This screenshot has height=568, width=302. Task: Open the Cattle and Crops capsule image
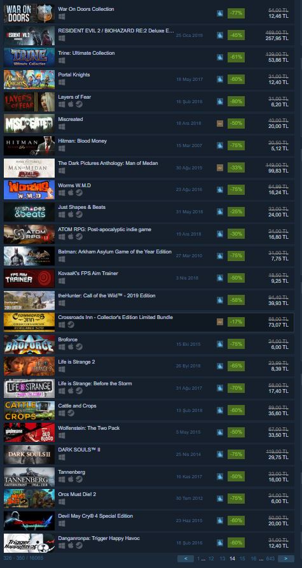29,411
